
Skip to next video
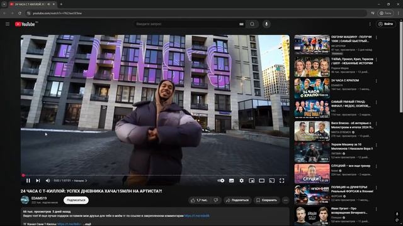[38, 181]
